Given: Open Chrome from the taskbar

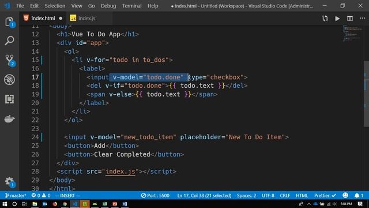Looking at the screenshot, I should tap(65, 204).
